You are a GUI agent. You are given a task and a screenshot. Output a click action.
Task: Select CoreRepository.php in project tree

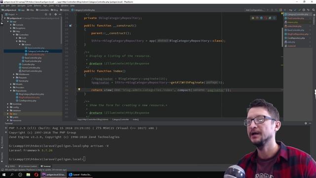pyautogui.click(x=26, y=101)
